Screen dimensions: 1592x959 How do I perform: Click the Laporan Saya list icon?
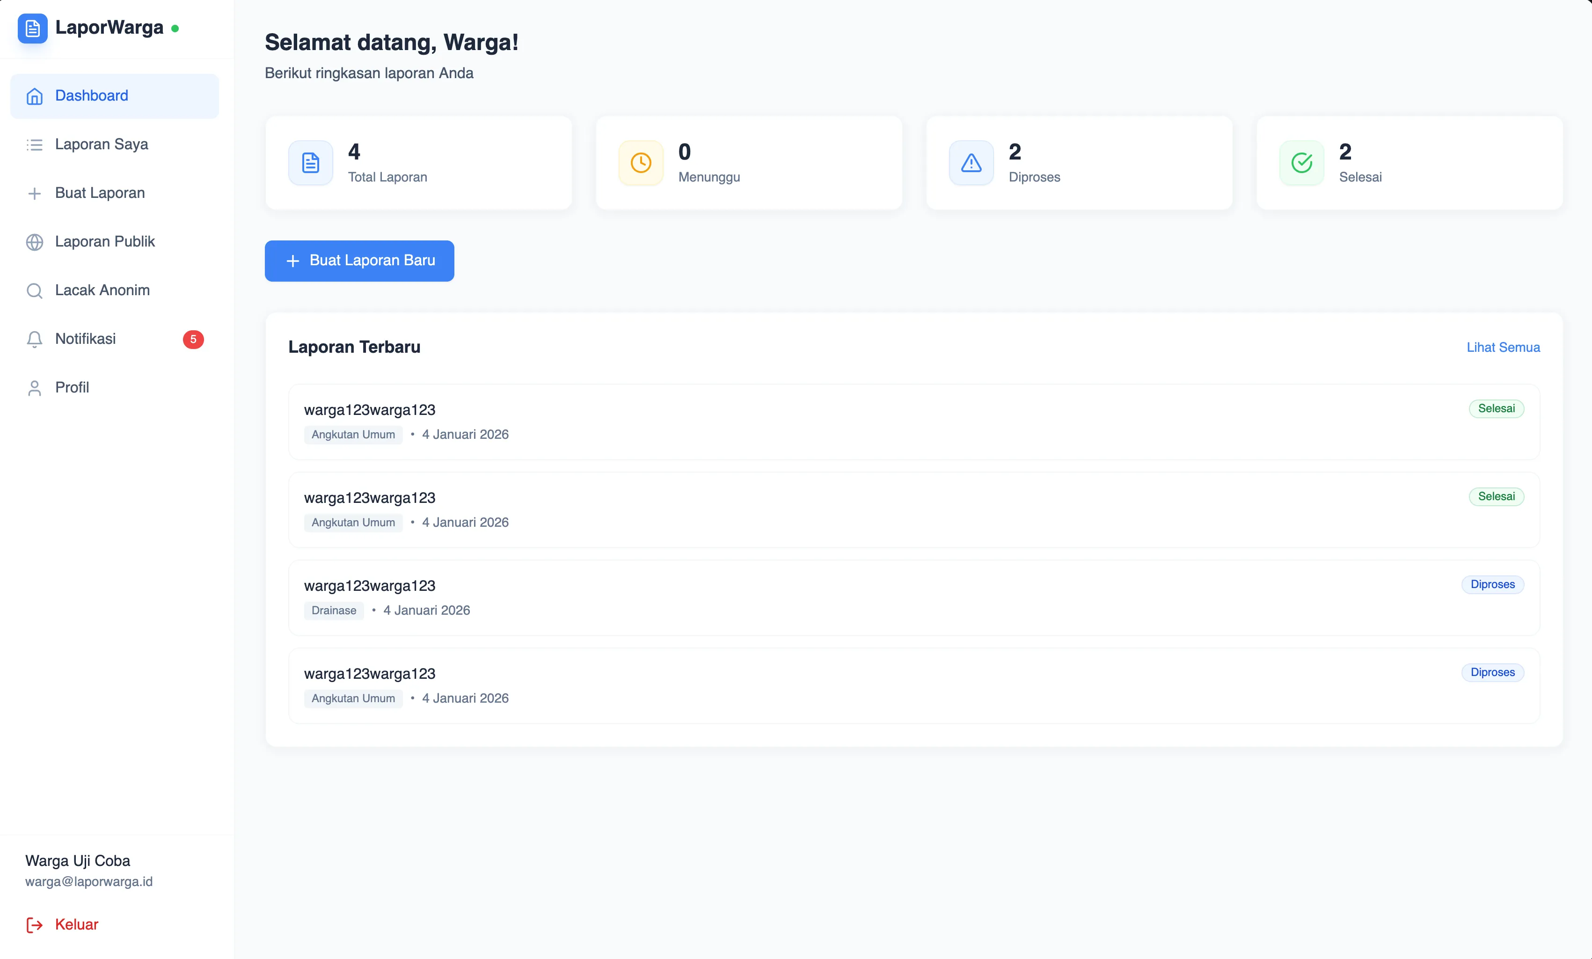[34, 145]
